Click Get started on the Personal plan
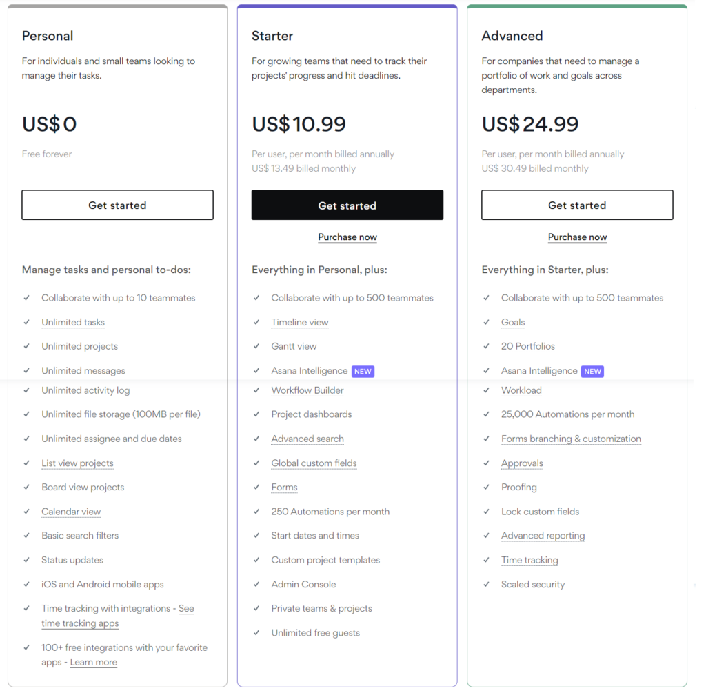Screen dimensions: 706x693 click(x=117, y=205)
